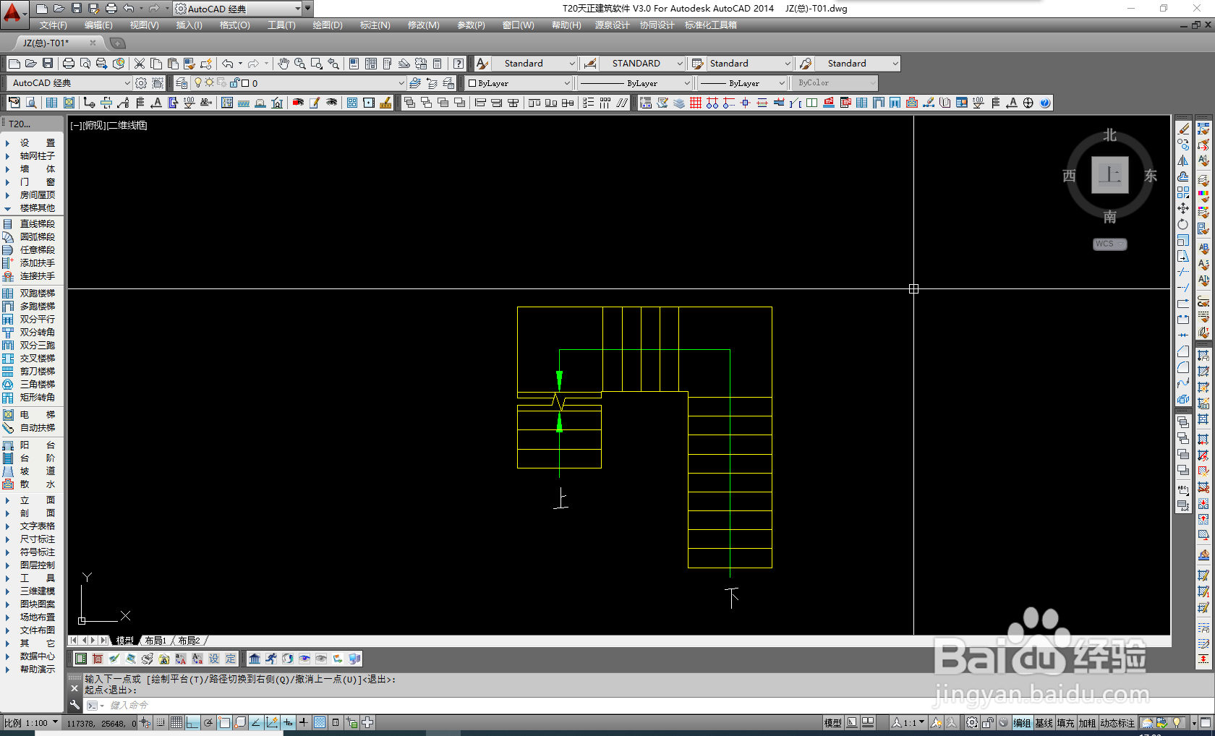Toggle Show Lineweight plus icon in status bar
The height and width of the screenshot is (736, 1215).
pyautogui.click(x=304, y=722)
